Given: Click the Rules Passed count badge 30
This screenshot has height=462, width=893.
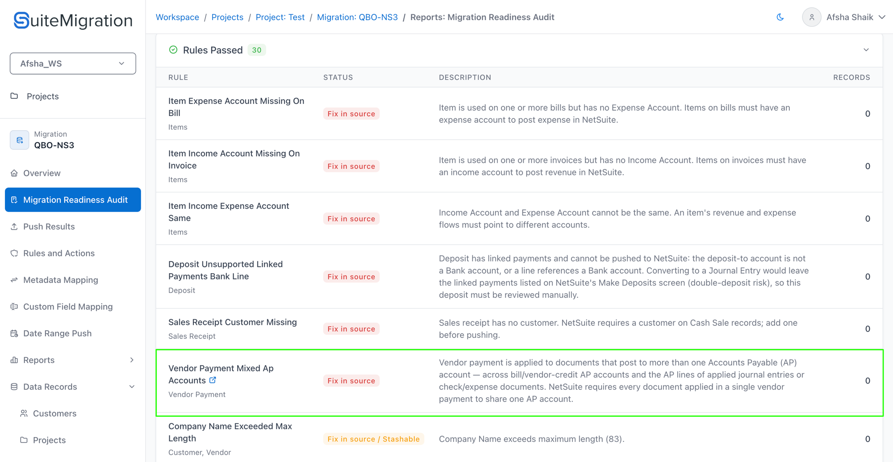Looking at the screenshot, I should (257, 50).
